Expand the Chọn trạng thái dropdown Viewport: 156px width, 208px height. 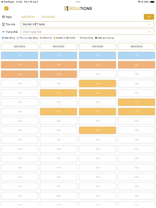86,32
